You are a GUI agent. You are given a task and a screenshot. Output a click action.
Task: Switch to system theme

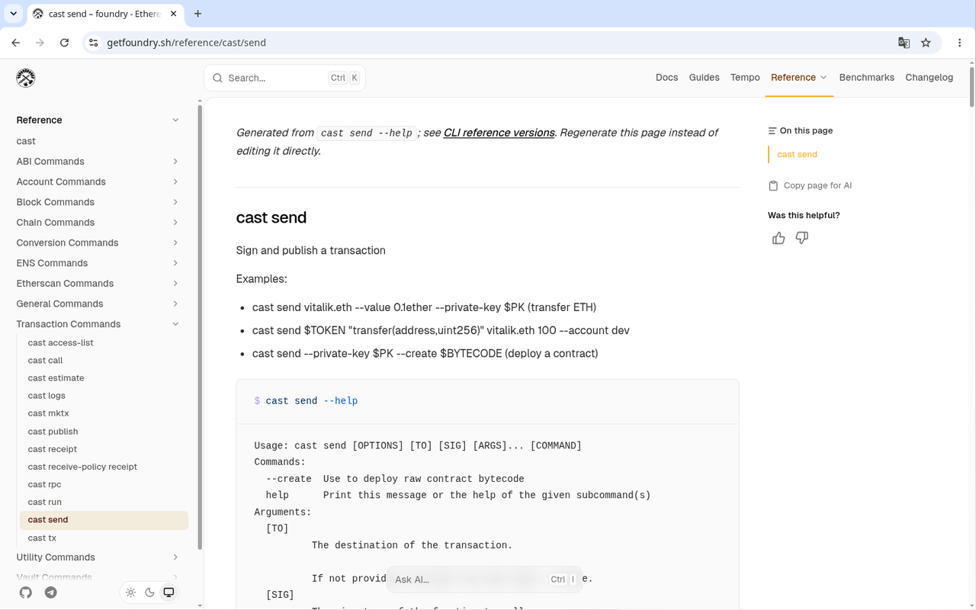169,592
